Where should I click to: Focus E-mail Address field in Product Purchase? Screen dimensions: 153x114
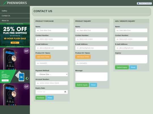pyautogui.click(x=52, y=48)
